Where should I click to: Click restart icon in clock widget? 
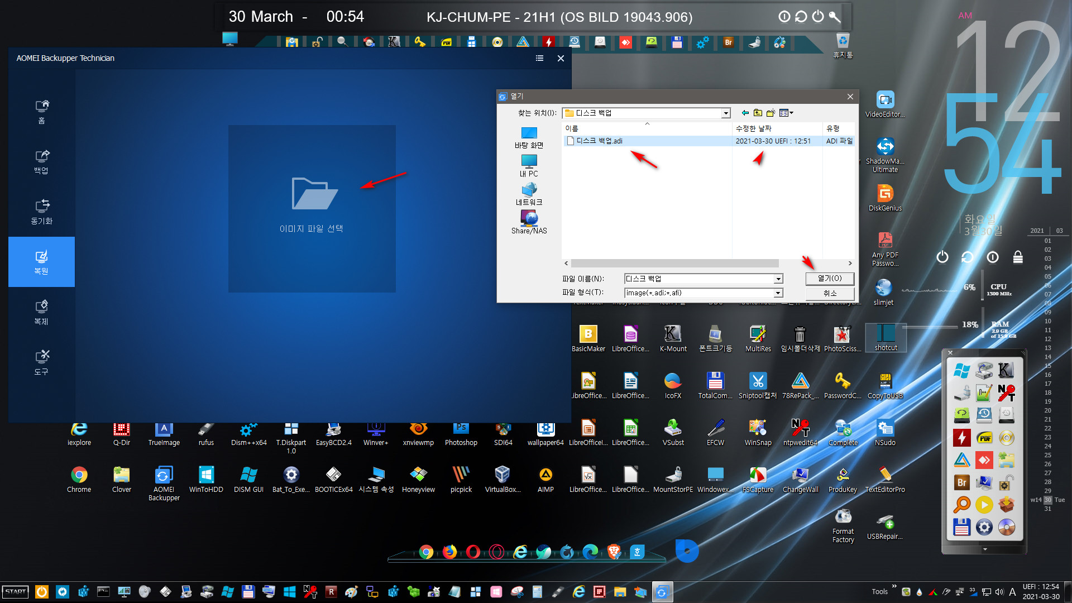(x=968, y=257)
